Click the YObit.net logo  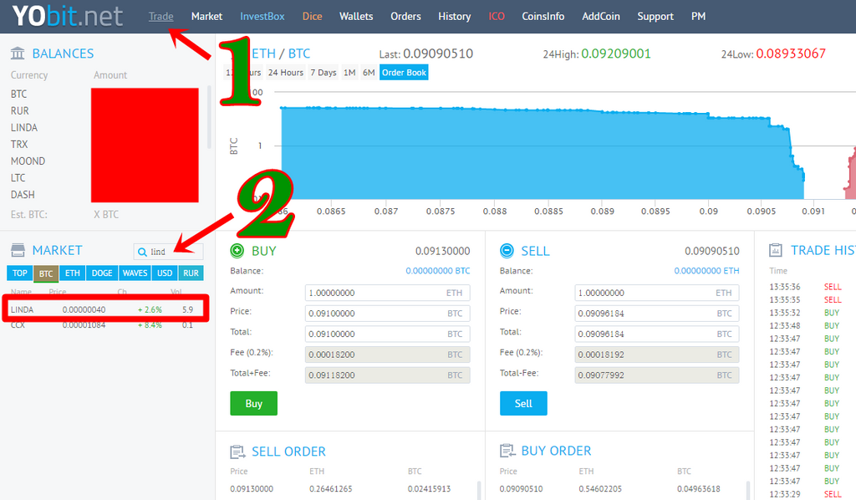(x=67, y=16)
